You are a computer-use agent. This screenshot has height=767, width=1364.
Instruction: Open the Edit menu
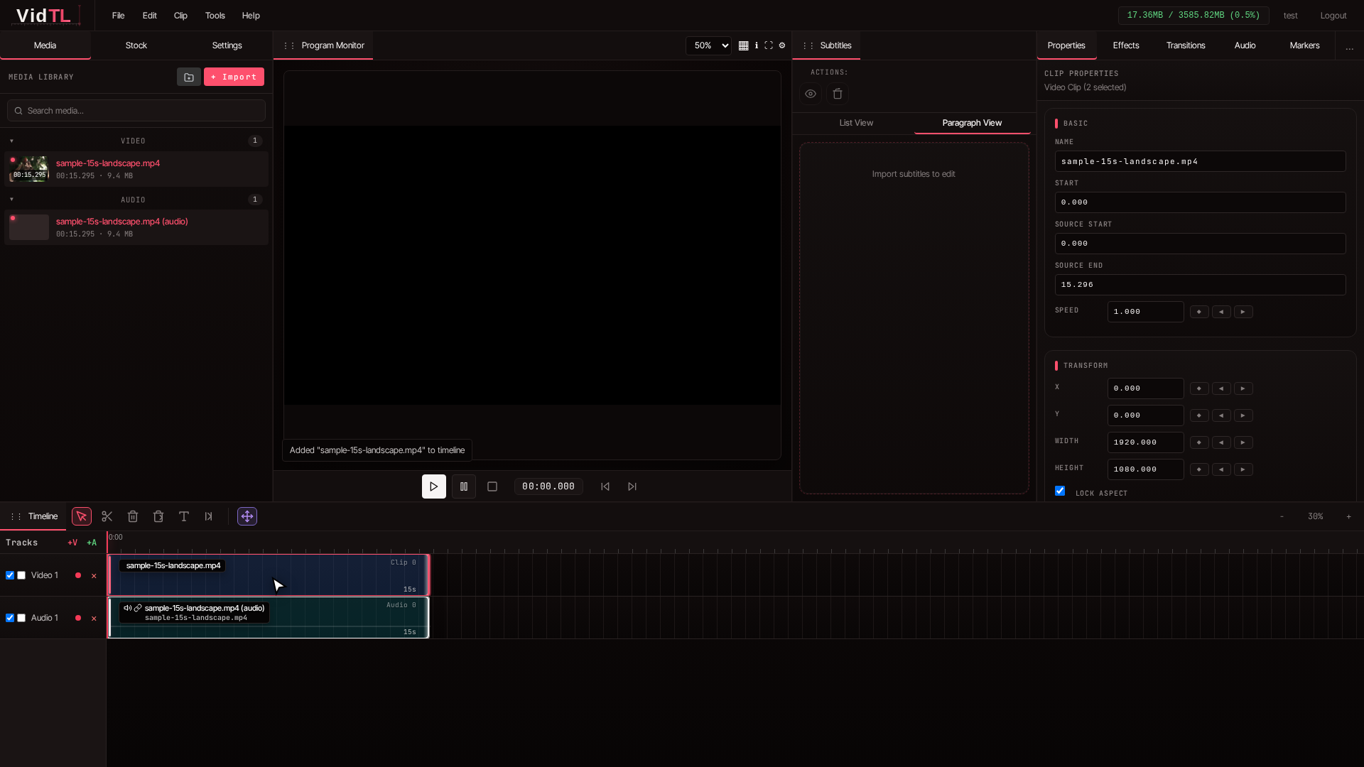coord(150,16)
